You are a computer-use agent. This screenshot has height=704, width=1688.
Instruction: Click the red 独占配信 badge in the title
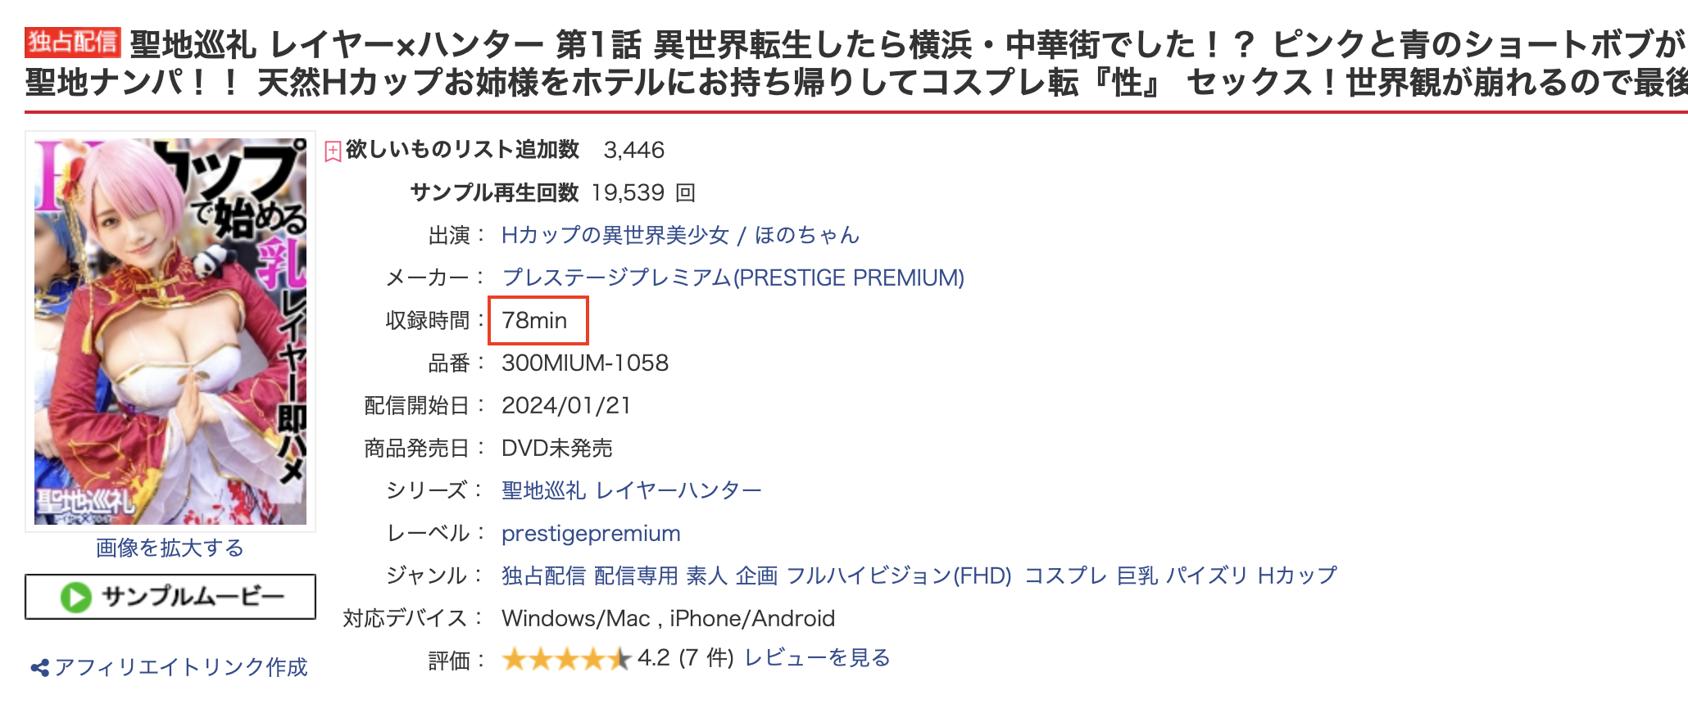[x=73, y=43]
